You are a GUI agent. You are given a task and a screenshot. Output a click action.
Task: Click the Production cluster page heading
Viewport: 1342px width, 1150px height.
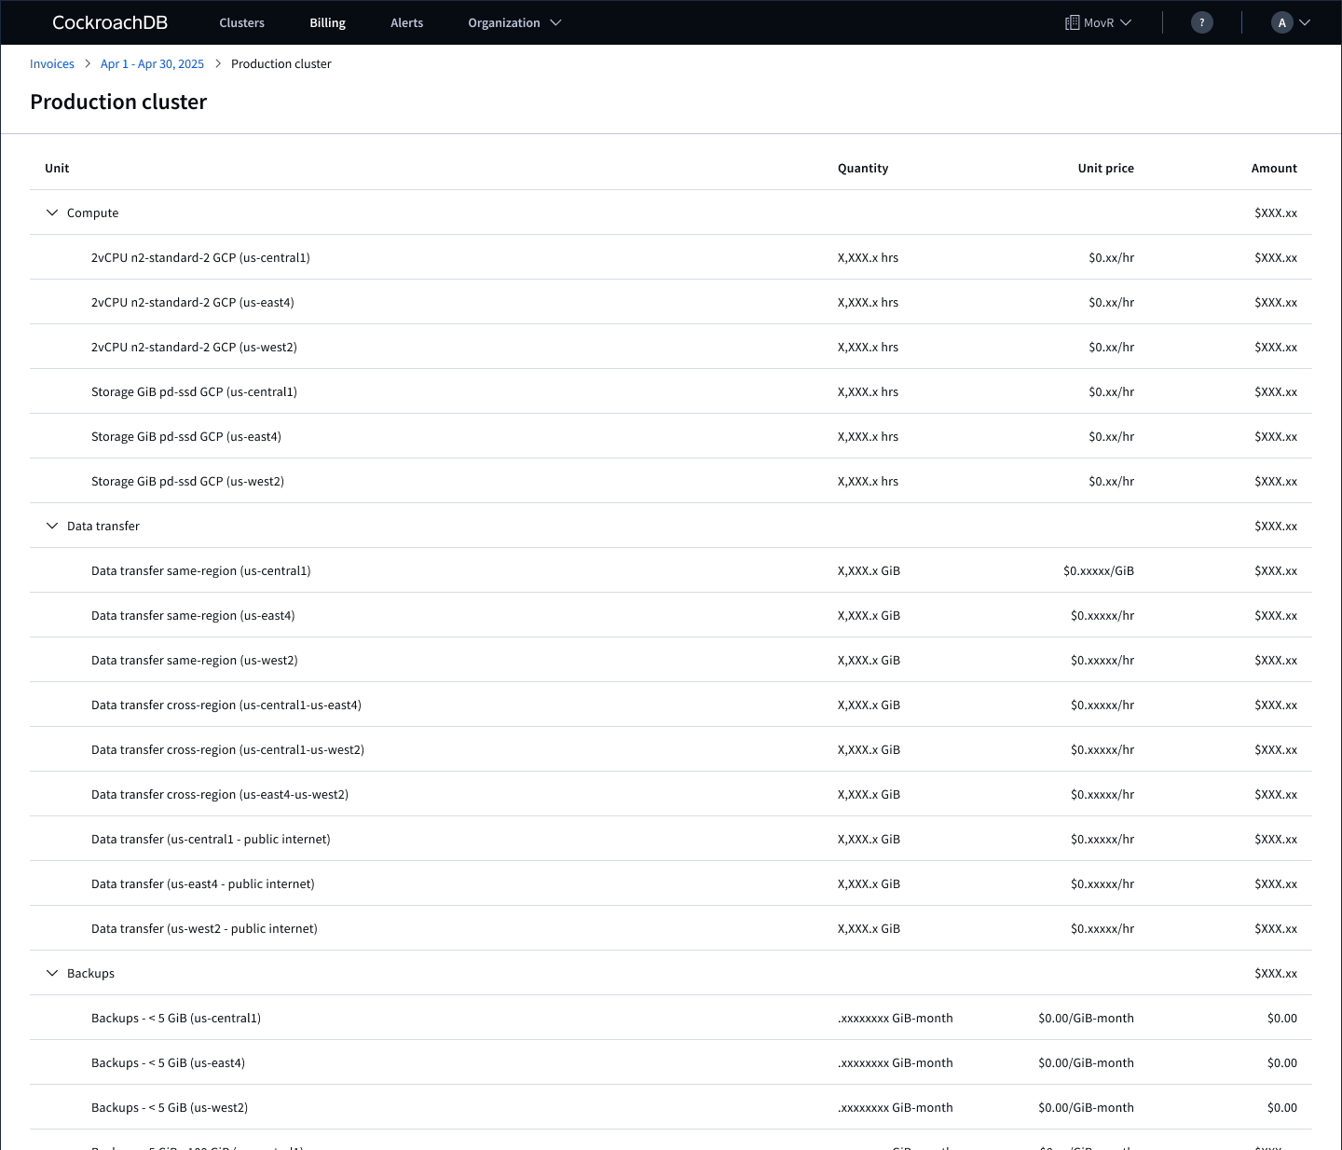[118, 102]
